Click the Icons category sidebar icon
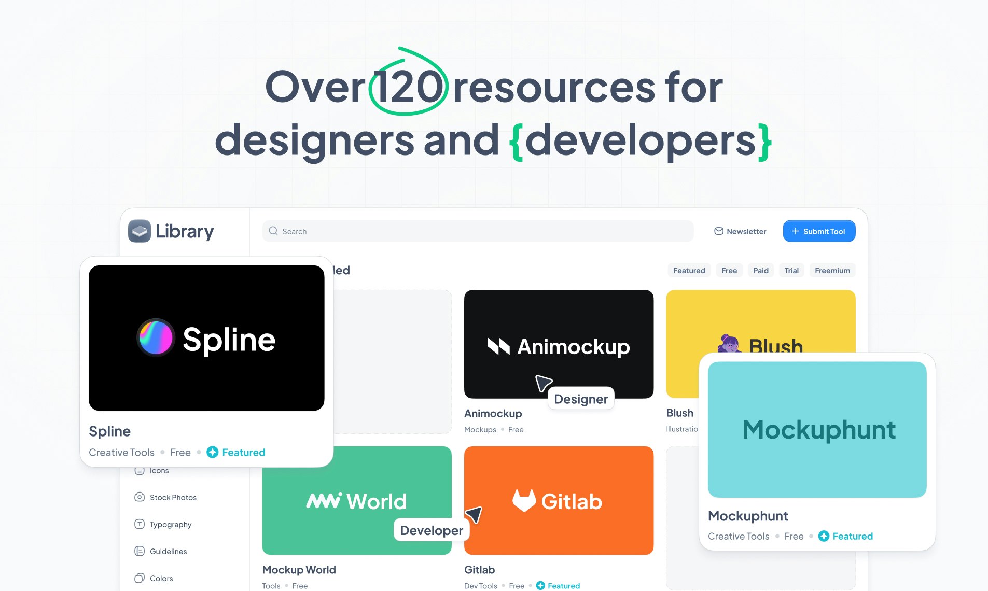988x591 pixels. pyautogui.click(x=140, y=471)
